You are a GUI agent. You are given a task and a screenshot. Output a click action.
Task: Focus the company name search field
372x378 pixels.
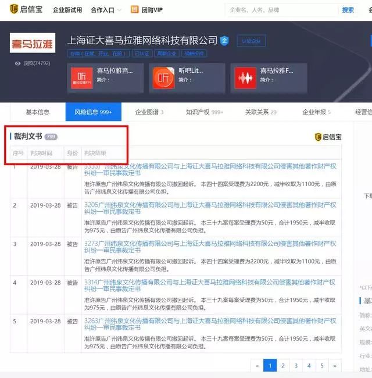281,10
